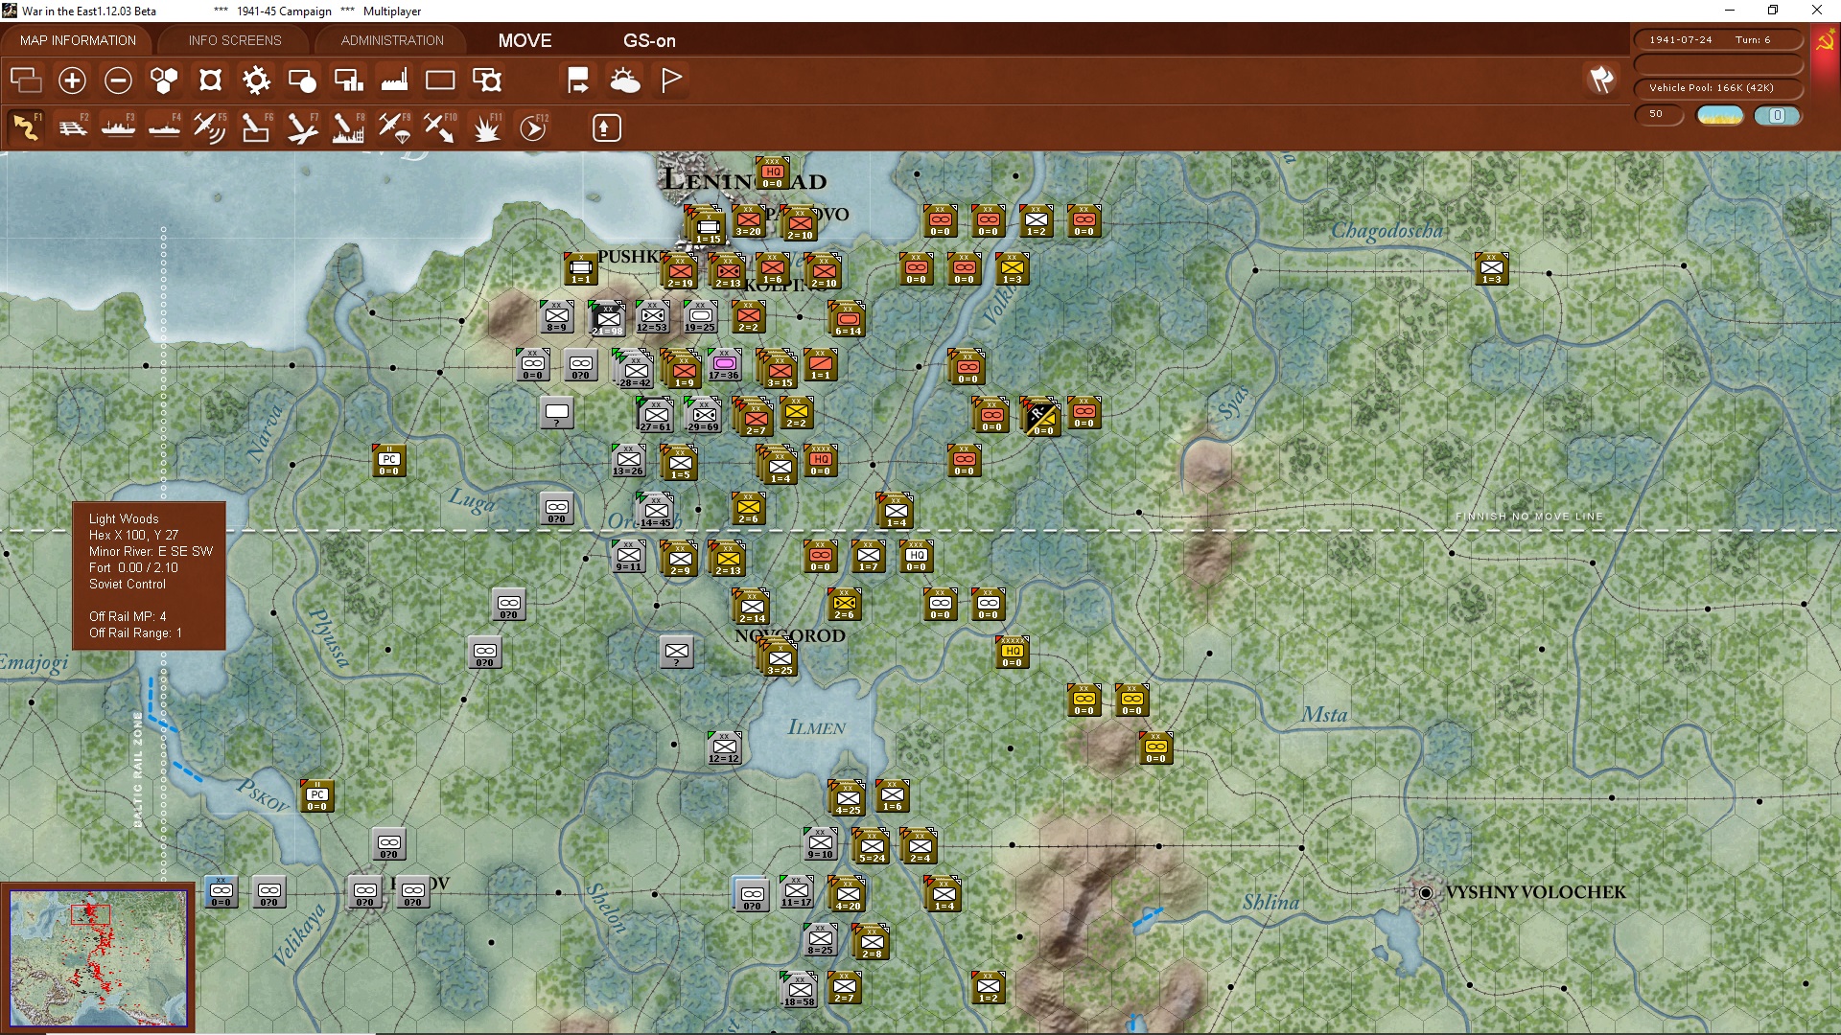Toggle the fortification levels icon
Viewport: 1841px width, 1035px height.
coord(210,80)
